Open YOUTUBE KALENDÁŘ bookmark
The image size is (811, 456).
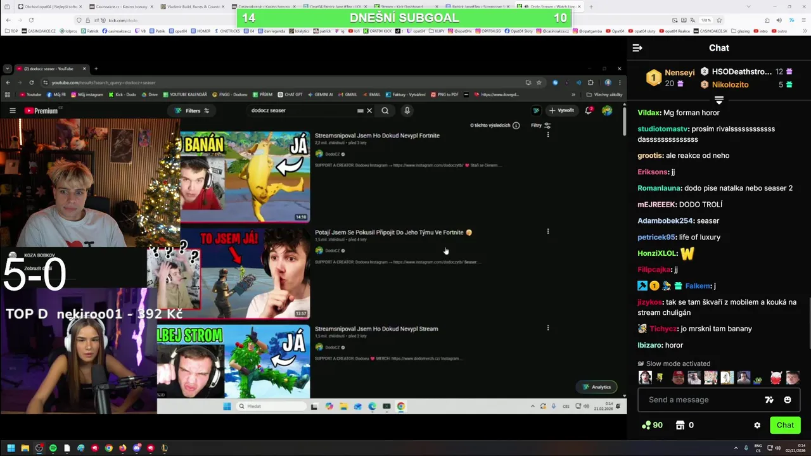185,94
